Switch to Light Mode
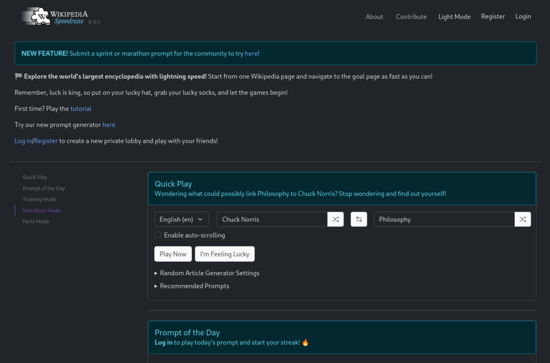Image resolution: width=550 pixels, height=363 pixels. coord(454,17)
